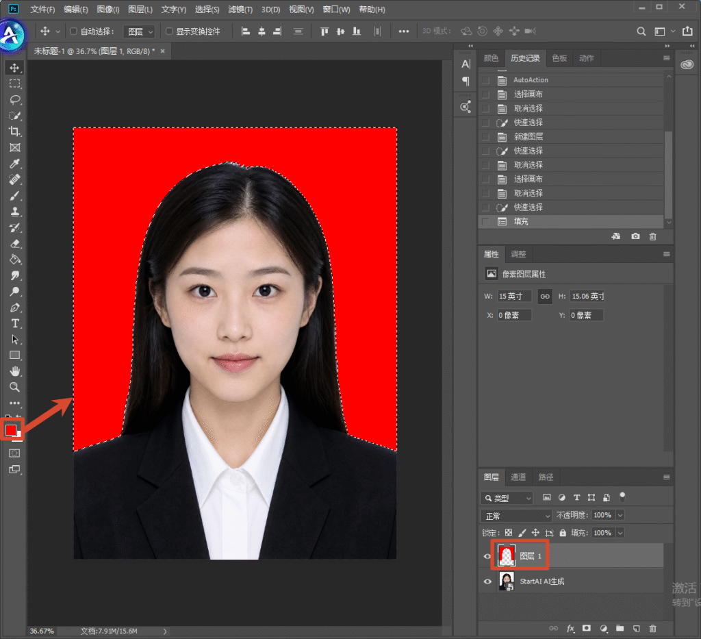Go to the 选择画布 history state under AutoAction

pyautogui.click(x=571, y=95)
